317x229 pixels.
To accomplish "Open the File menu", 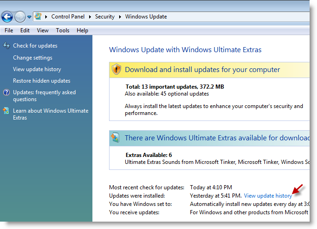I will point(9,30).
